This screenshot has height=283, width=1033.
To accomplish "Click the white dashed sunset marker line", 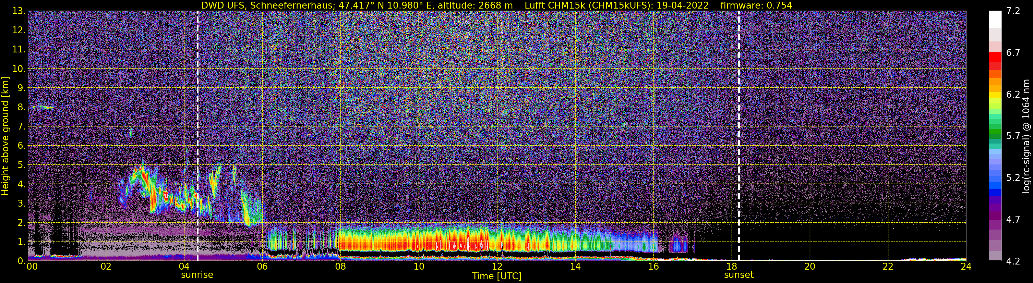I will coord(738,136).
